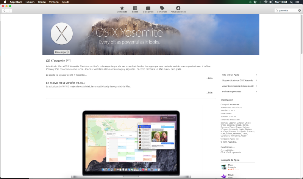The height and width of the screenshot is (179, 303).
Task: Expand the description with the first Más link
Action: (x=209, y=78)
